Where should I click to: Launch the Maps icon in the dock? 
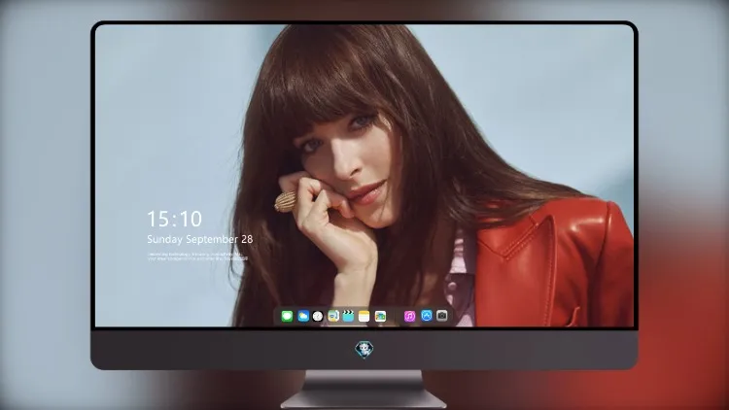(x=332, y=316)
